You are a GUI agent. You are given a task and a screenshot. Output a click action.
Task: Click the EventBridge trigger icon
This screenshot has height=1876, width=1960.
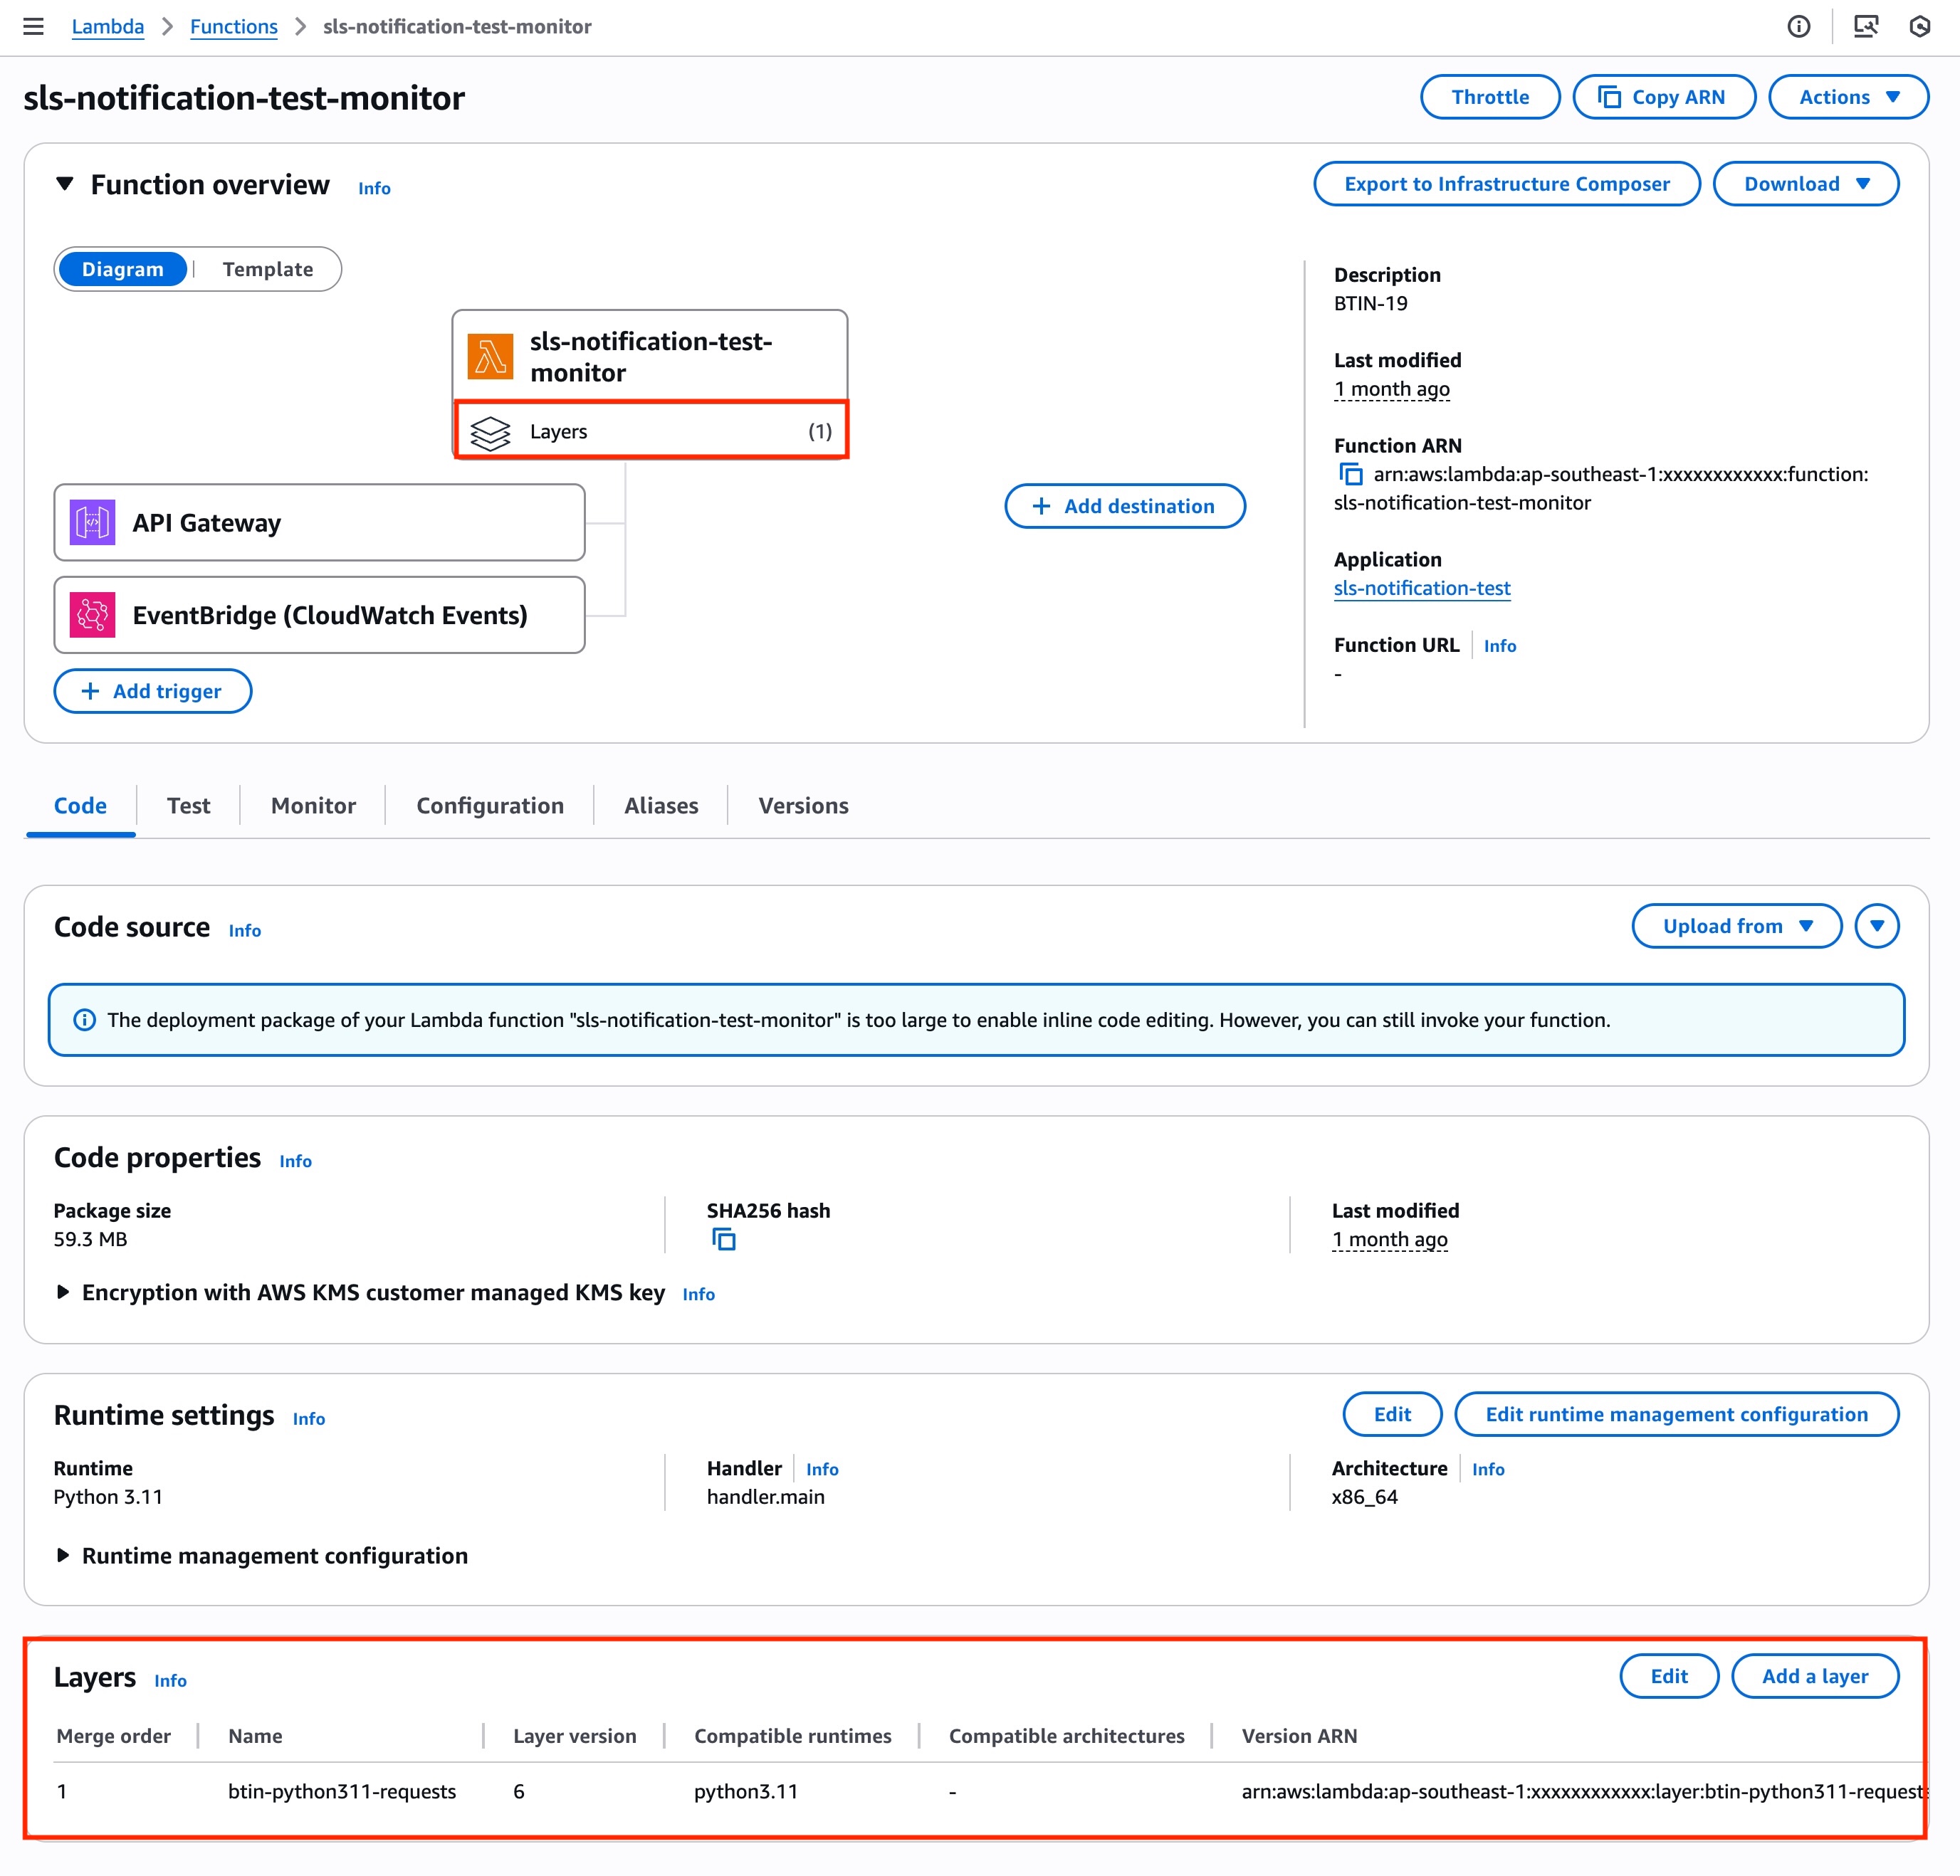(92, 615)
